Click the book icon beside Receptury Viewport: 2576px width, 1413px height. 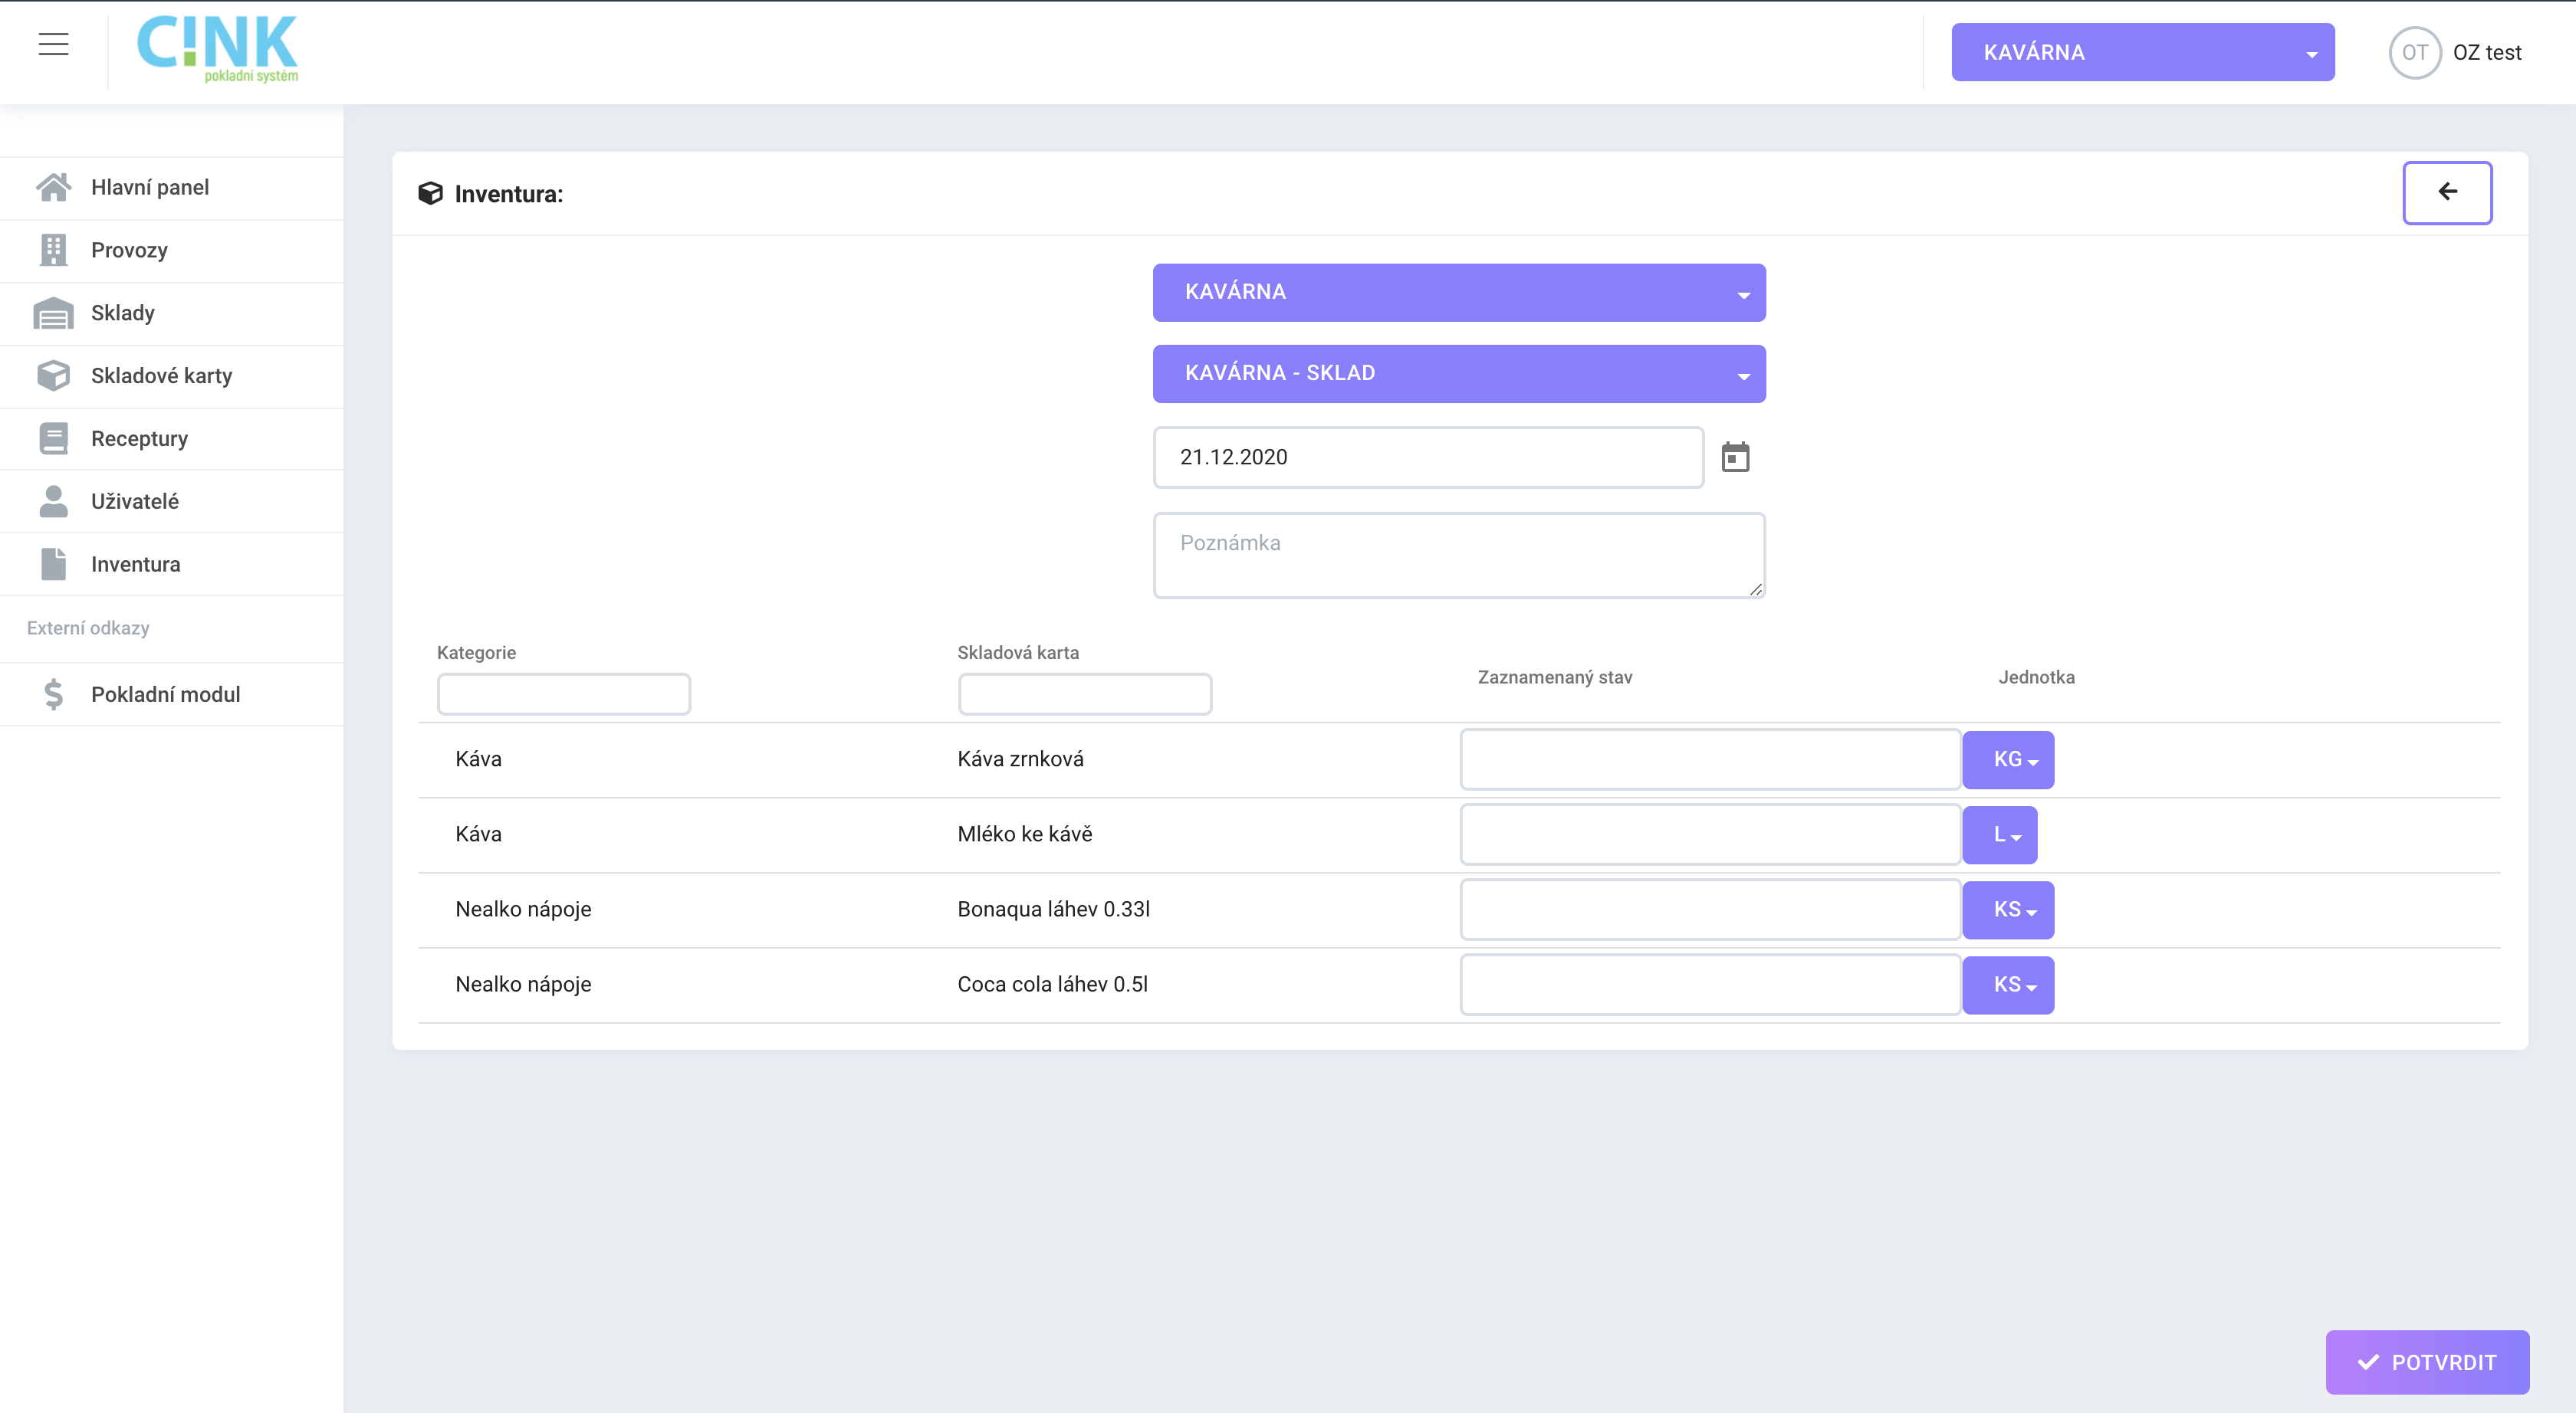coord(53,439)
